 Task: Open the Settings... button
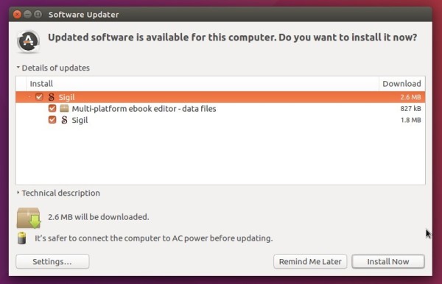(52, 261)
